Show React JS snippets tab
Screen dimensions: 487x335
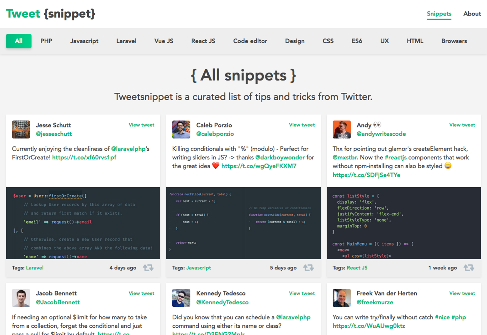203,41
